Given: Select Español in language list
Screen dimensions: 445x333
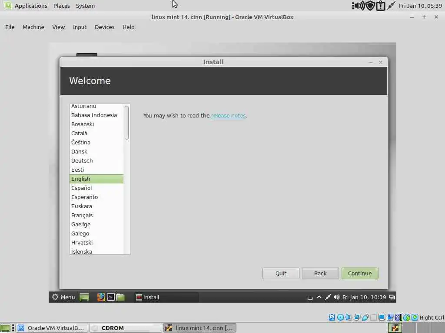Looking at the screenshot, I should pyautogui.click(x=96, y=188).
